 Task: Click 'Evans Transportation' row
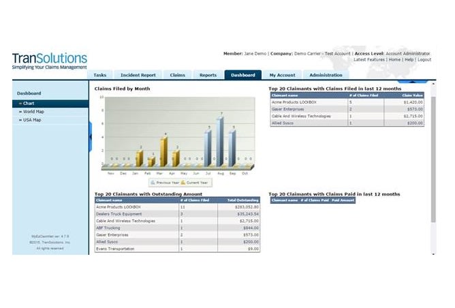177,249
